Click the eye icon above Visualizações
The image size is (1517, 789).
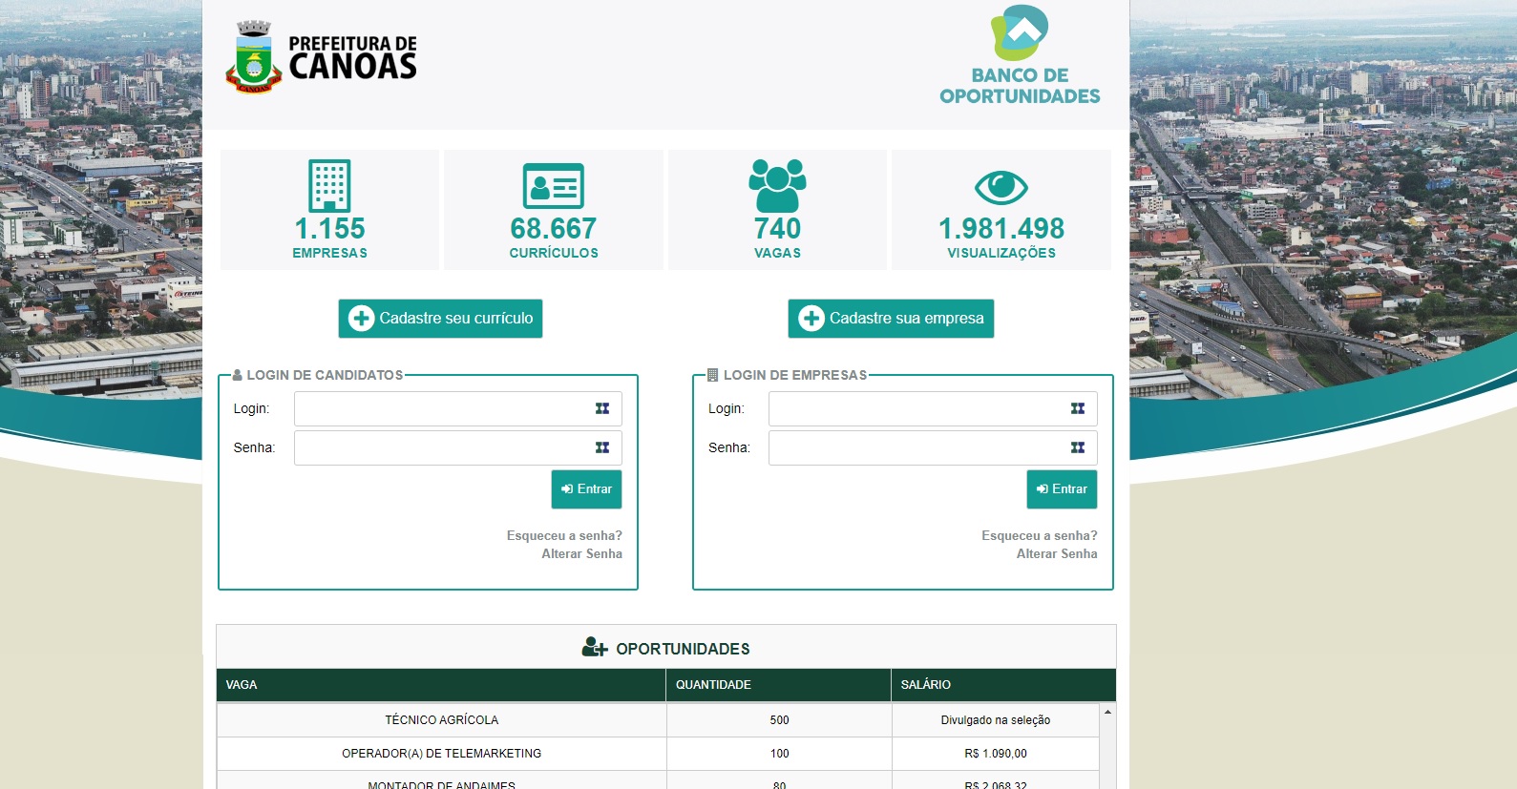(x=1001, y=187)
